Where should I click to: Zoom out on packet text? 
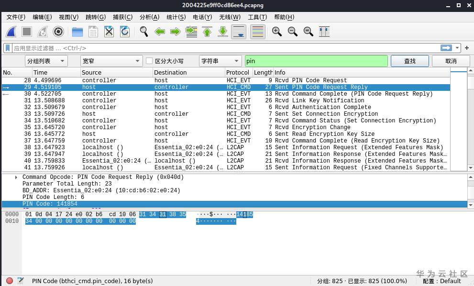pos(292,32)
